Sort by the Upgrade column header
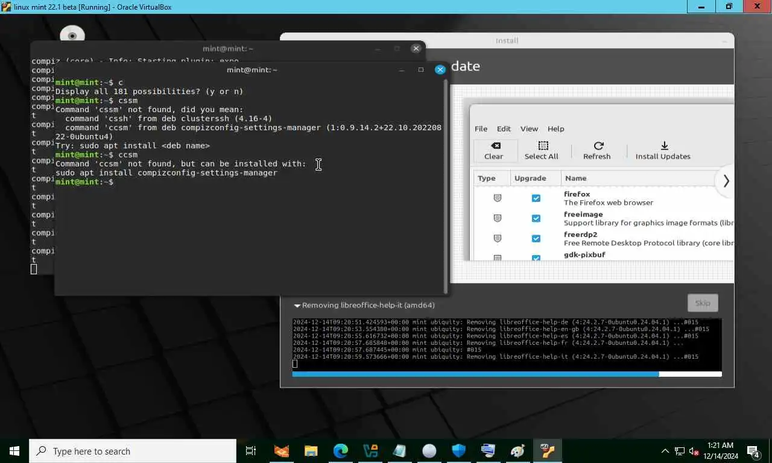Screen dimensions: 772x463 (535, 178)
